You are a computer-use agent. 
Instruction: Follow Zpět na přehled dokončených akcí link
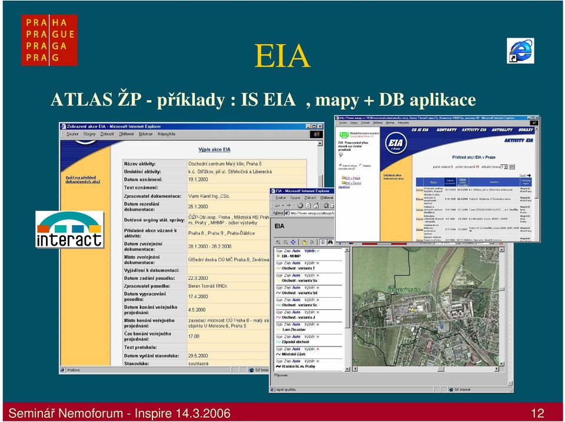pos(82,179)
